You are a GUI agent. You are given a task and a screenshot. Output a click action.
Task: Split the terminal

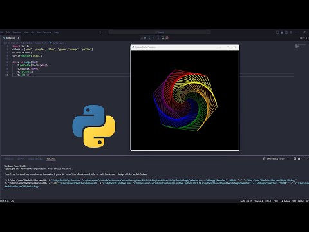coord(295,159)
